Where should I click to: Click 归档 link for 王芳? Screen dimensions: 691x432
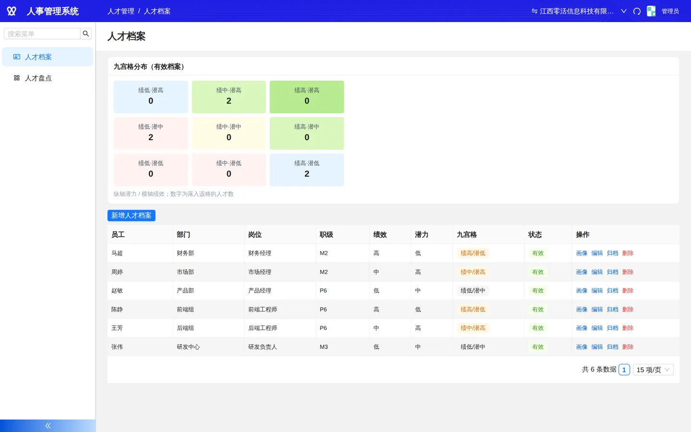pos(612,328)
